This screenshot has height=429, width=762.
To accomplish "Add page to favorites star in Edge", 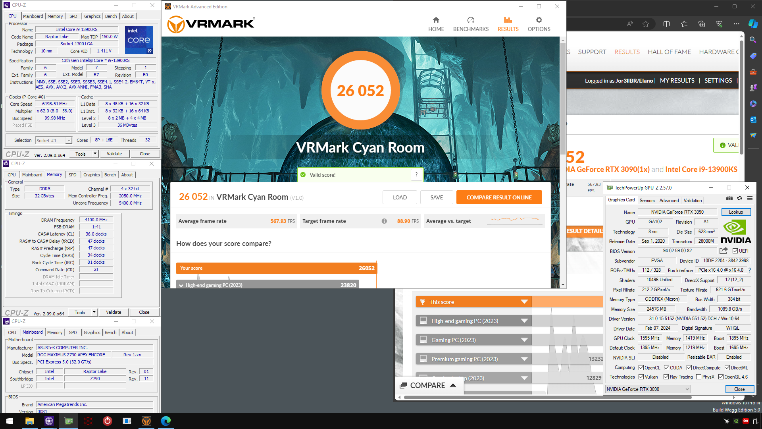I will pyautogui.click(x=646, y=24).
